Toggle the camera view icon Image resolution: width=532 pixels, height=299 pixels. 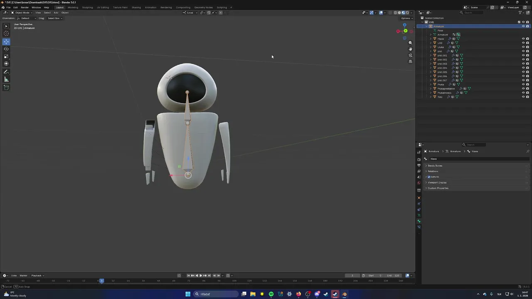[x=410, y=55]
